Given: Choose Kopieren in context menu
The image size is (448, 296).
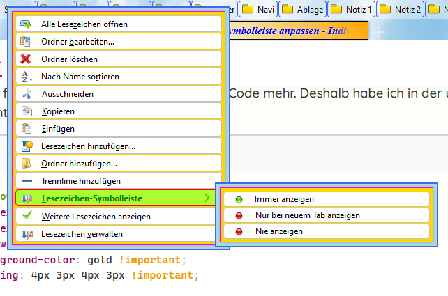Looking at the screenshot, I should pyautogui.click(x=119, y=111).
